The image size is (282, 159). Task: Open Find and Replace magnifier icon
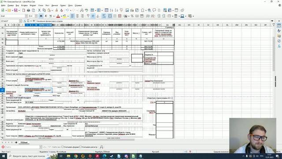click(x=82, y=10)
